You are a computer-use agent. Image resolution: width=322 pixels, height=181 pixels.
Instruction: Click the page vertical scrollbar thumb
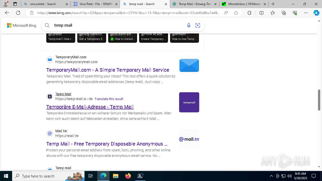point(319,100)
